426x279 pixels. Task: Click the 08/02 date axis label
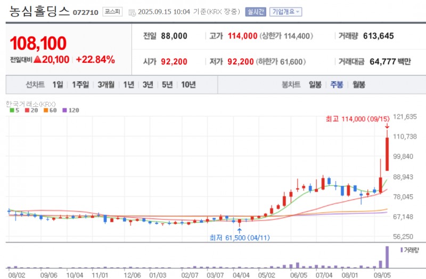coord(17,275)
